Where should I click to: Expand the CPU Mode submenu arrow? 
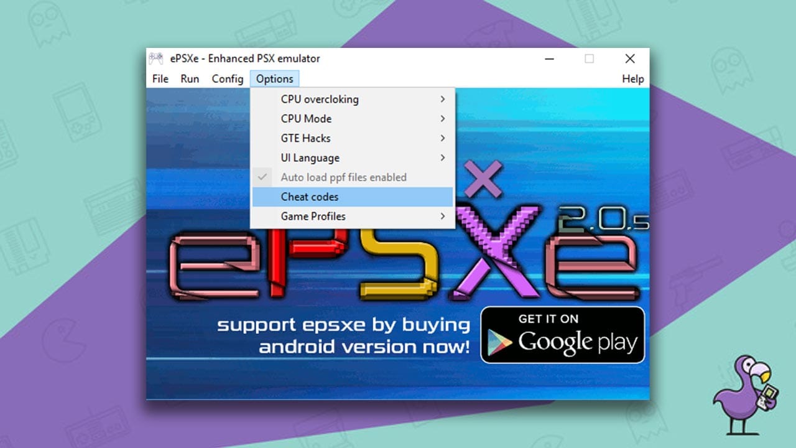click(x=443, y=118)
